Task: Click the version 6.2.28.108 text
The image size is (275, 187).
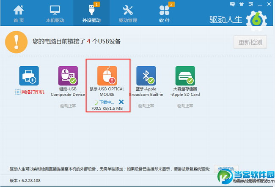Action: point(25,181)
